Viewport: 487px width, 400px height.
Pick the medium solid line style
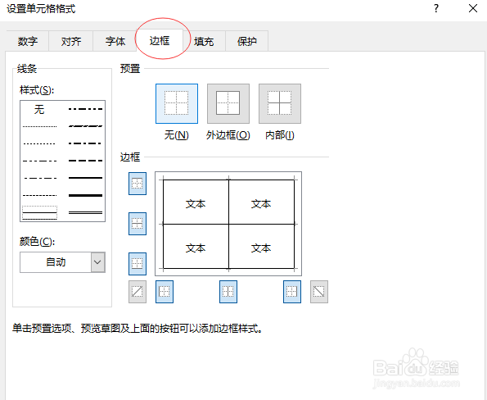click(85, 178)
